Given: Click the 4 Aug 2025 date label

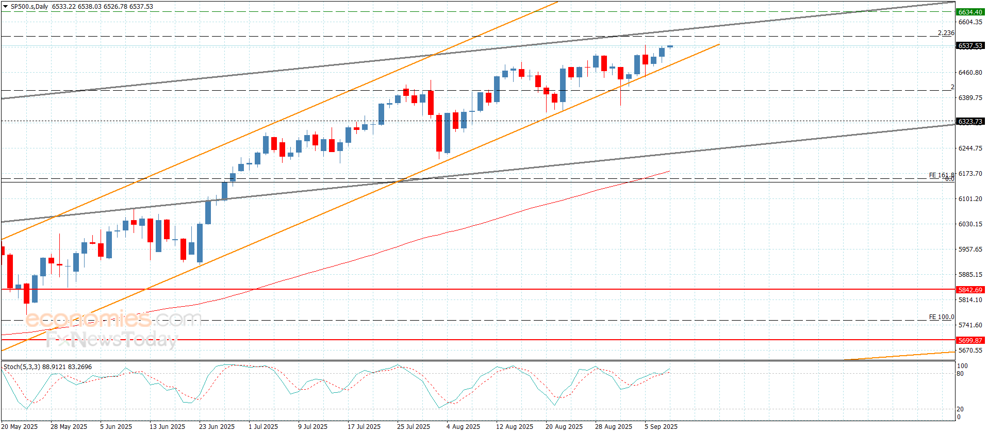Looking at the screenshot, I should 463,426.
